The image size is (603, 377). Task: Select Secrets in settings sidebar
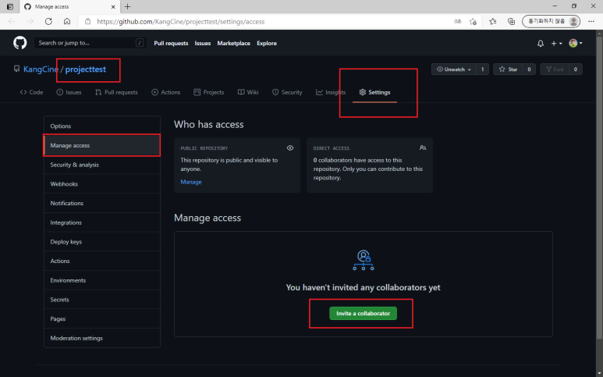[102, 299]
